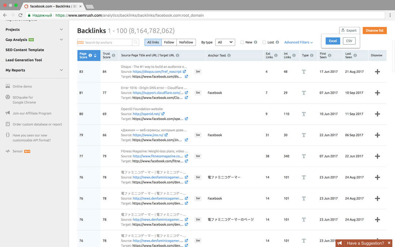Open new customizable API format link
This screenshot has width=395, height=247.
[x=32, y=138]
